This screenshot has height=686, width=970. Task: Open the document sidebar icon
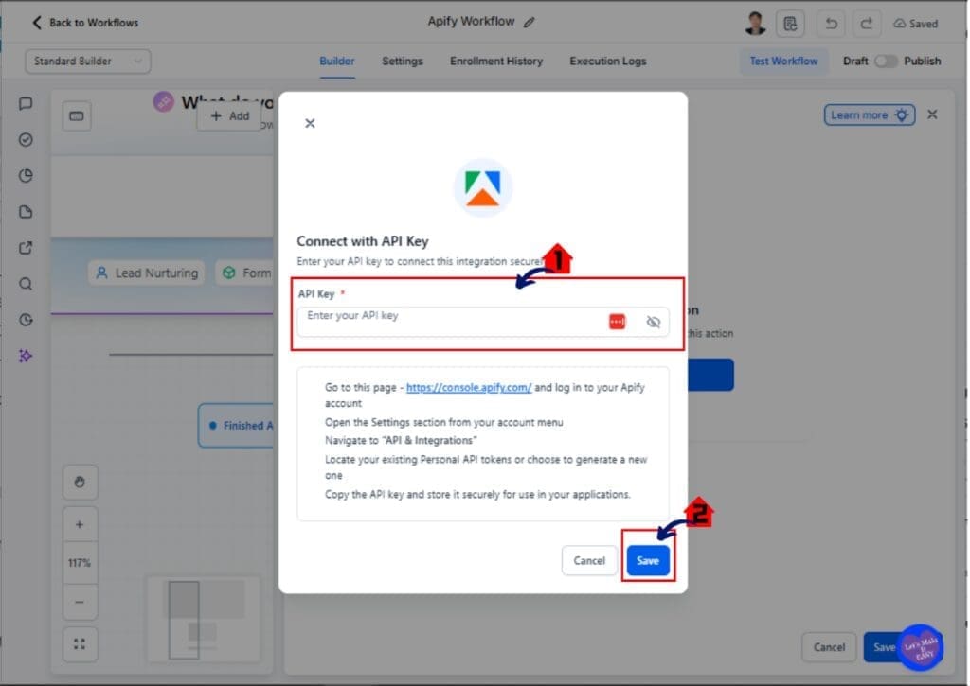(26, 212)
